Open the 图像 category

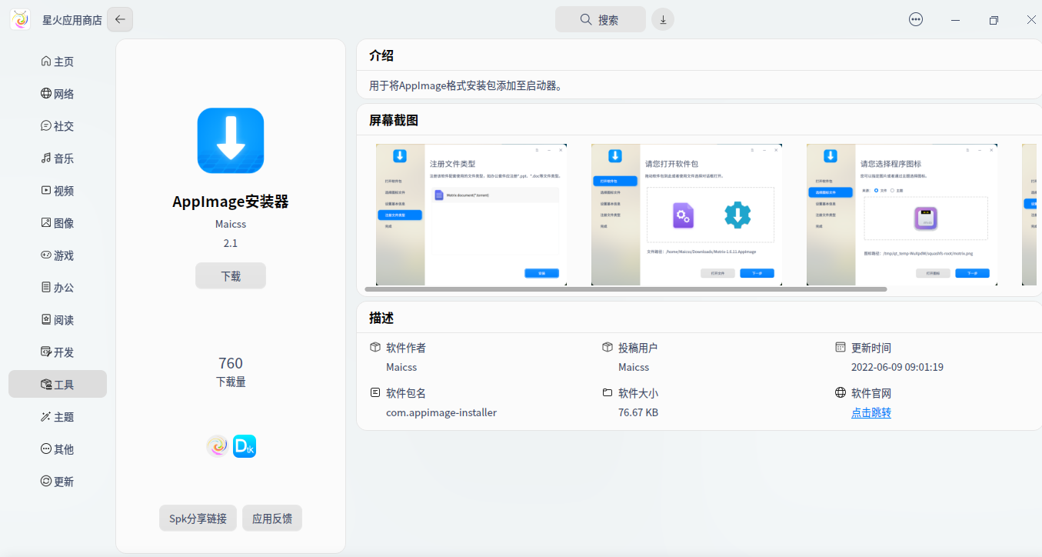click(x=58, y=223)
